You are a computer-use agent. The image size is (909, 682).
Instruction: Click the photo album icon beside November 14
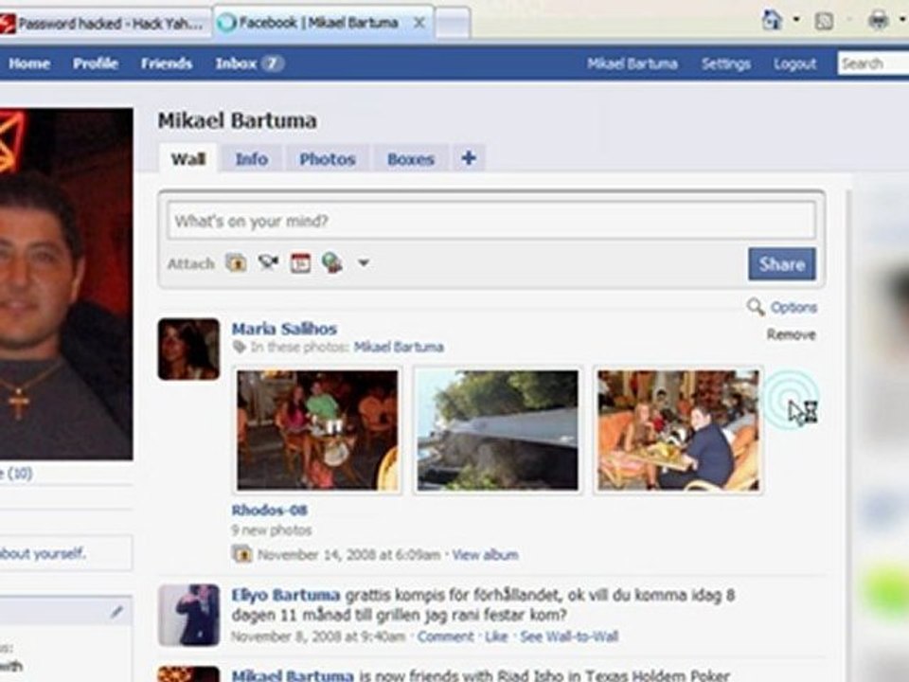click(241, 554)
